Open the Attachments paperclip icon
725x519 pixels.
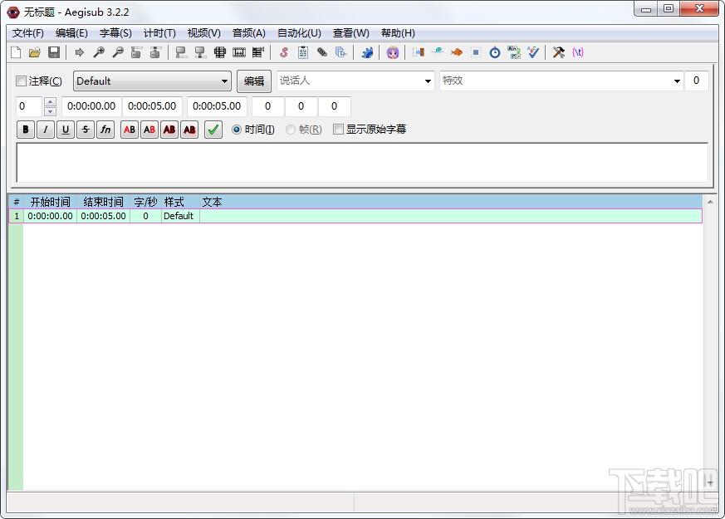pos(322,52)
